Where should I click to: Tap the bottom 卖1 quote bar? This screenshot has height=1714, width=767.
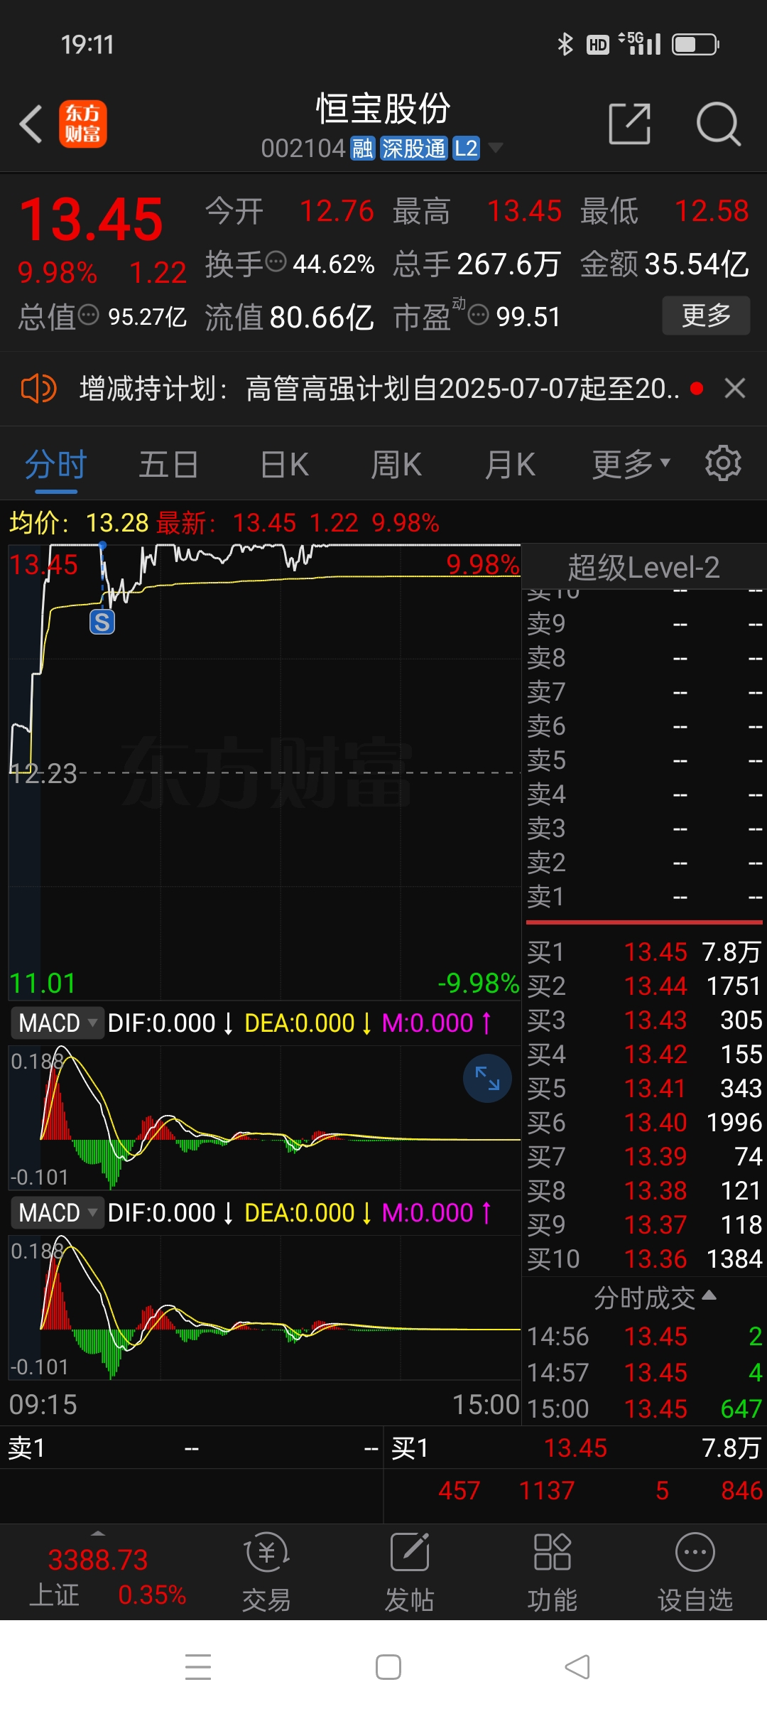point(192,1448)
